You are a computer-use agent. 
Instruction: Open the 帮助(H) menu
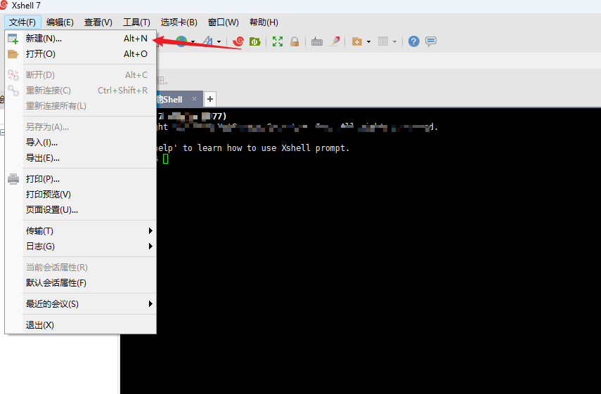tap(264, 22)
